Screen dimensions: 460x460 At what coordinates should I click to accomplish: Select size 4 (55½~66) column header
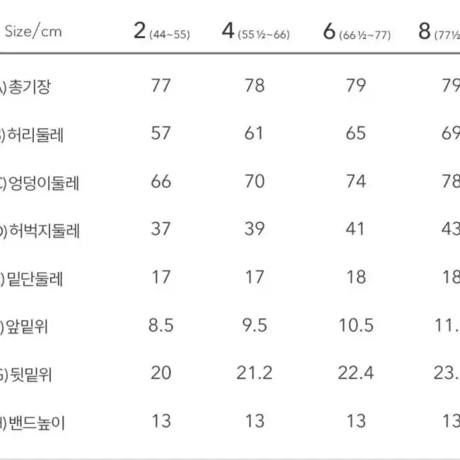coord(256,31)
